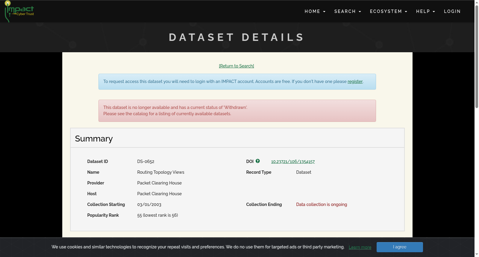Click the red Withdrawn status notice
This screenshot has width=479, height=257.
coord(237,111)
